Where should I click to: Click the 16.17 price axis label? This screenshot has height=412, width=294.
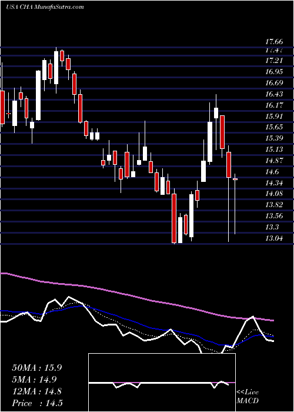[x=274, y=105]
